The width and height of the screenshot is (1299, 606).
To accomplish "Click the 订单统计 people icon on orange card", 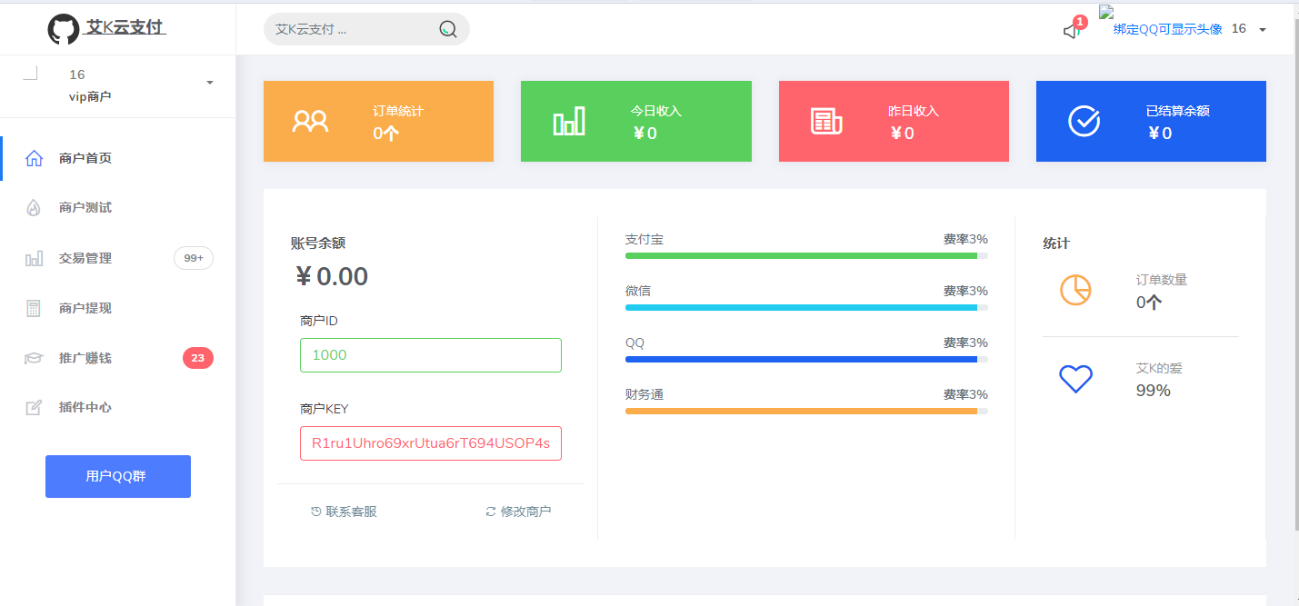I will pyautogui.click(x=310, y=119).
